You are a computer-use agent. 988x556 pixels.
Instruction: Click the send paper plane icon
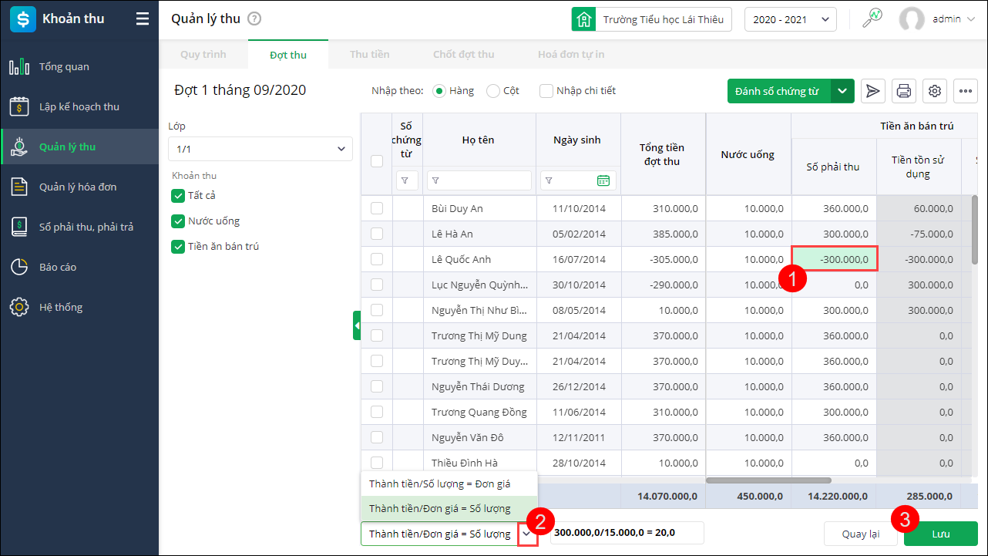[x=873, y=91]
